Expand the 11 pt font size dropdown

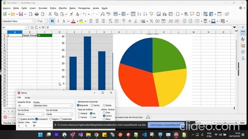[46, 21]
